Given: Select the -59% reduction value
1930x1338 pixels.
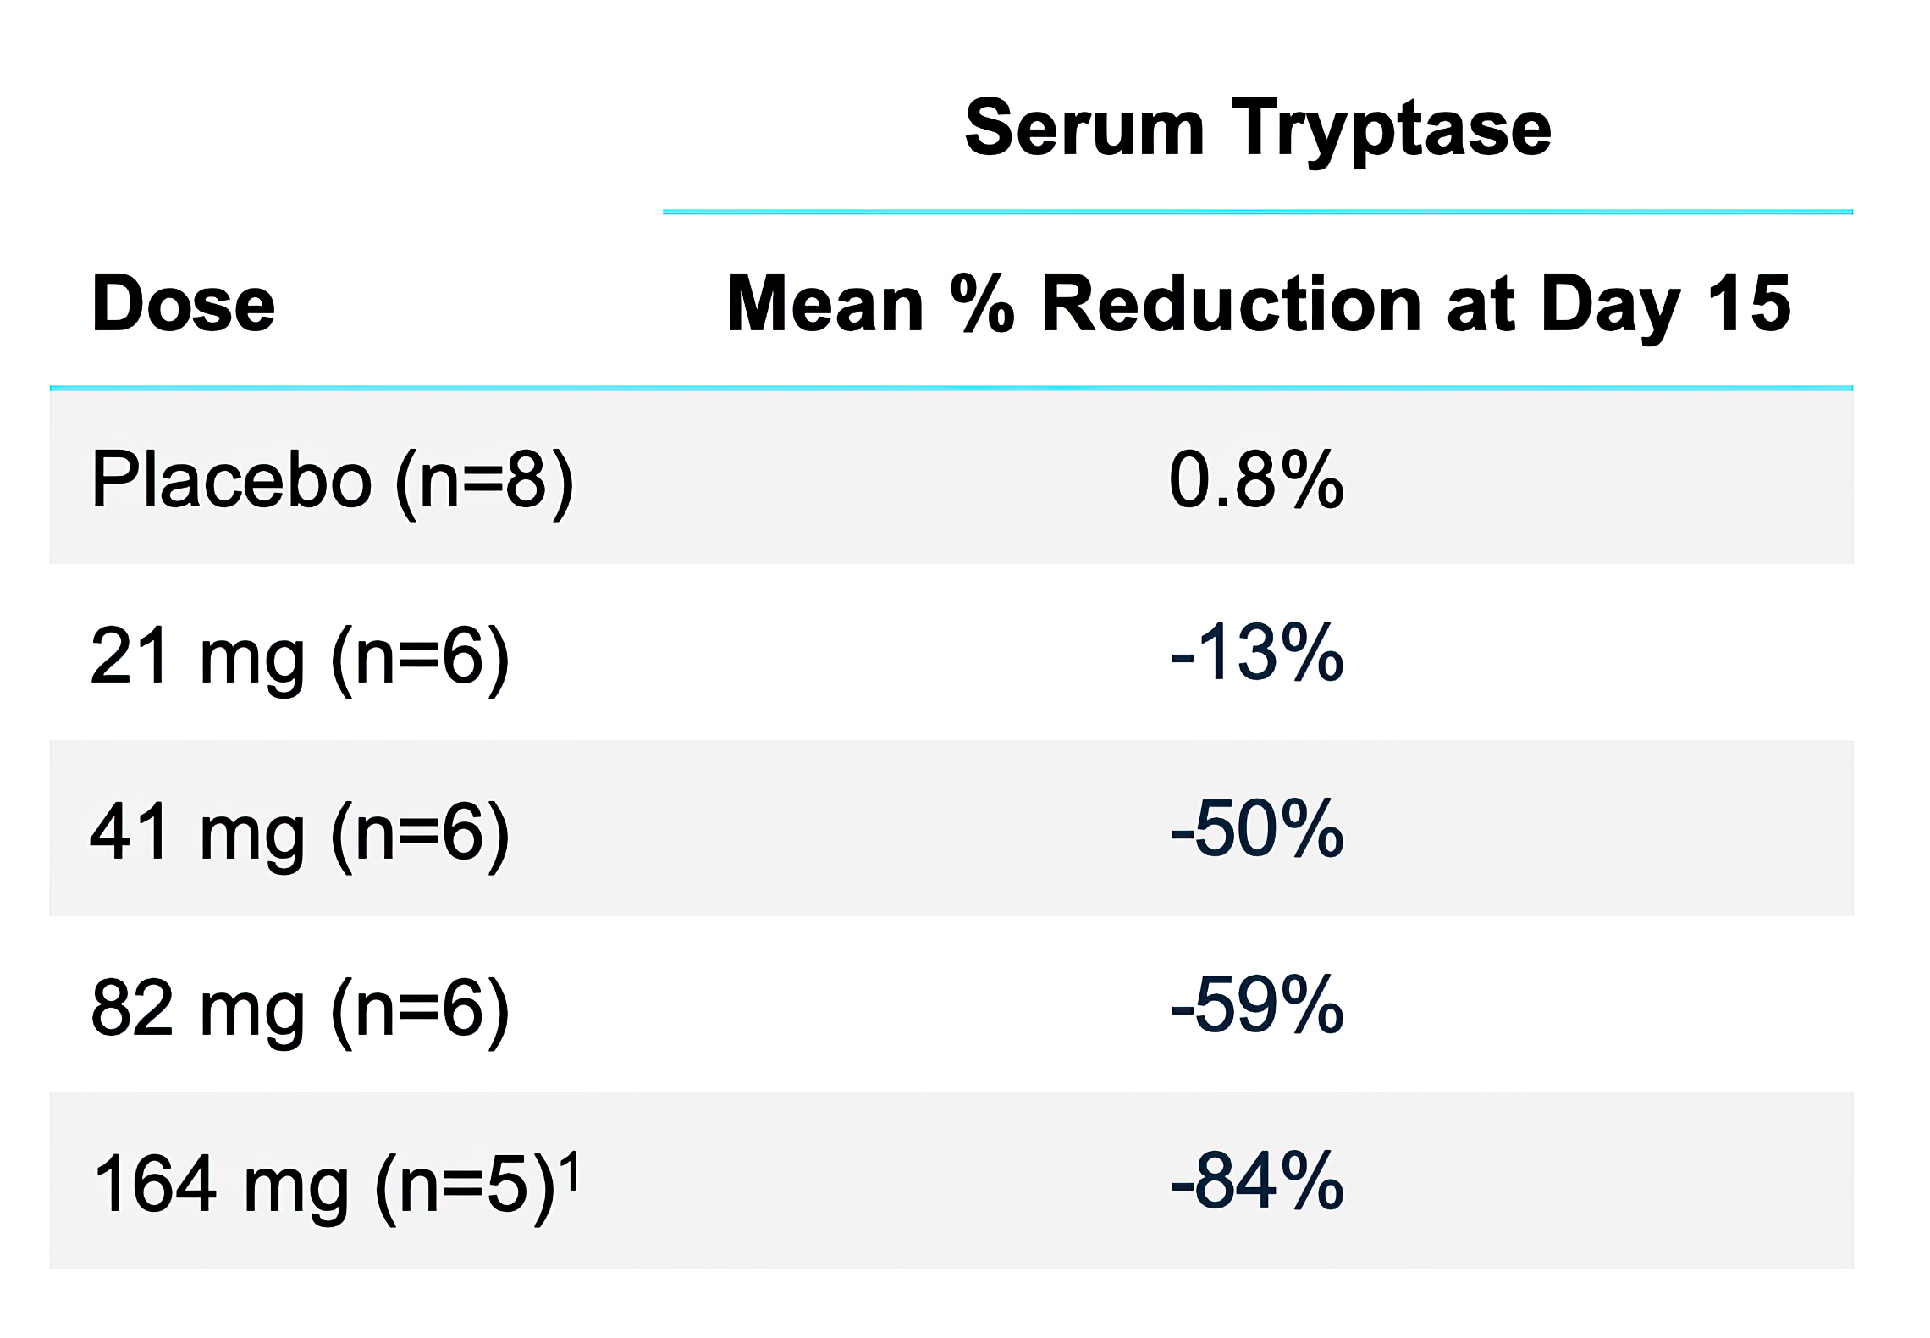Looking at the screenshot, I should click(1256, 1005).
